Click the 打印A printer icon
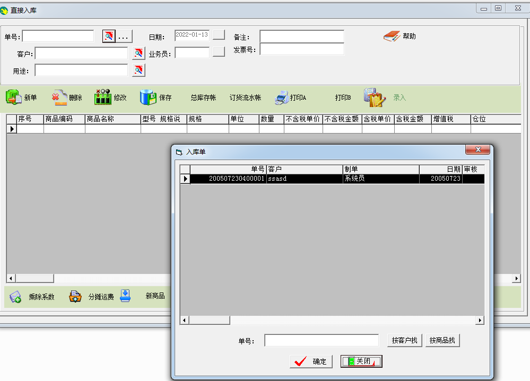The height and width of the screenshot is (381, 530). pyautogui.click(x=282, y=98)
